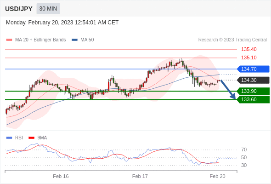
Task: Click the 135.40 resistance label
Action: pyautogui.click(x=248, y=49)
